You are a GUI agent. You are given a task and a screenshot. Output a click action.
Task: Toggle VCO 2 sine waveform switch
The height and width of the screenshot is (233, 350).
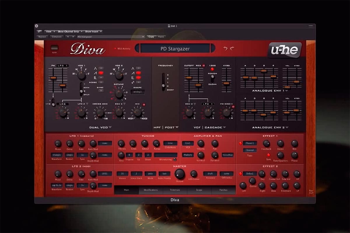coord(139,82)
